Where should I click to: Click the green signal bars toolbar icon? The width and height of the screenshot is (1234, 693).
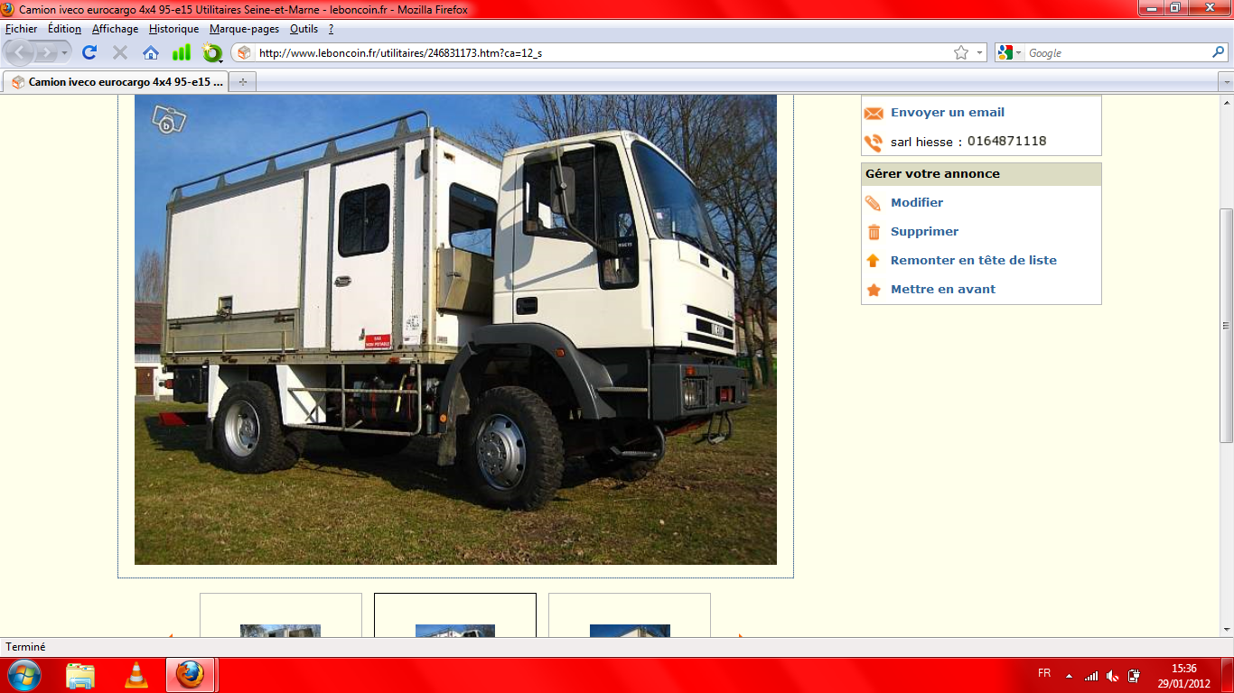pos(182,52)
